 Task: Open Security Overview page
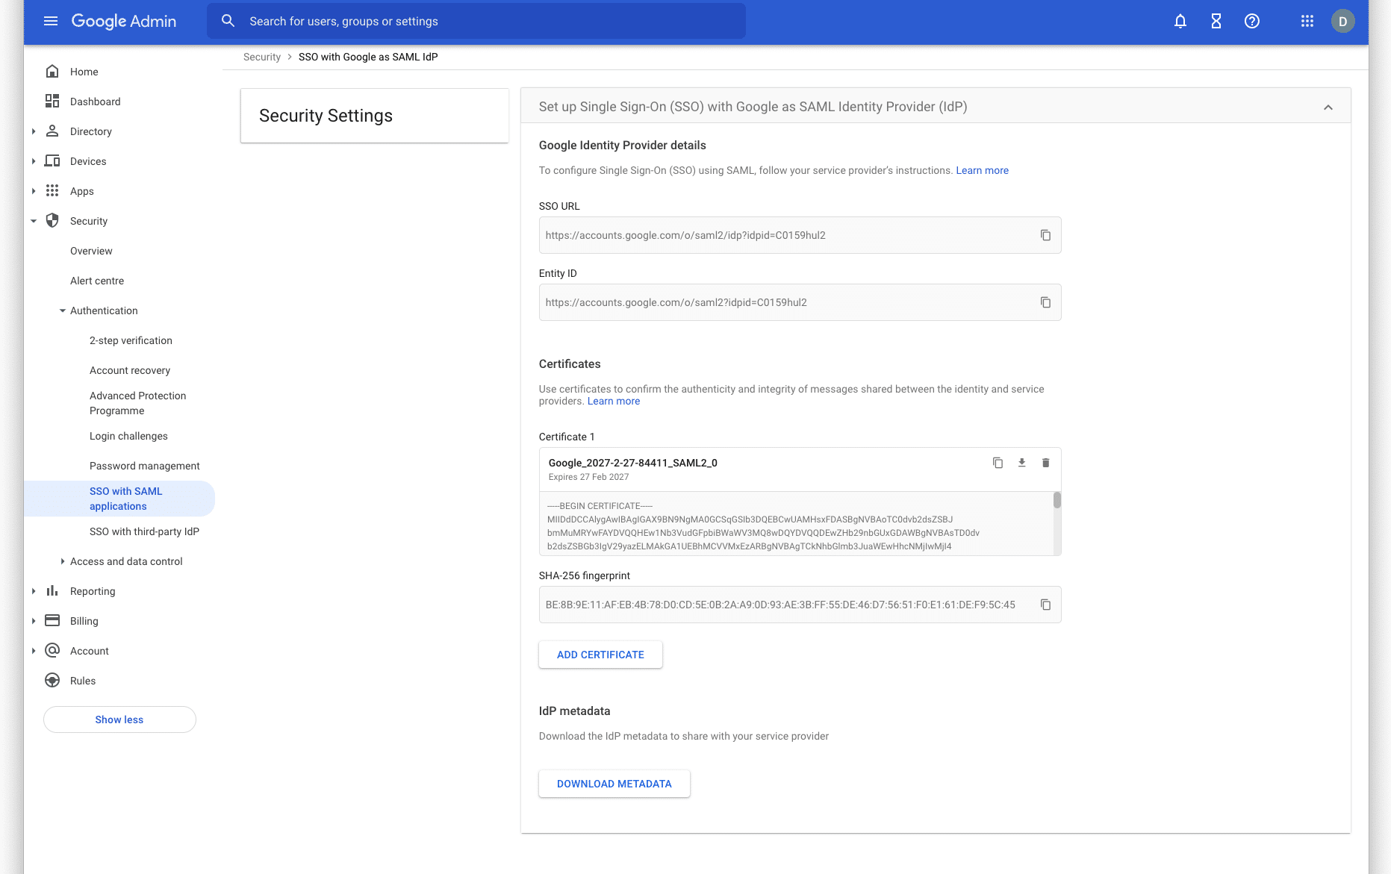(91, 251)
